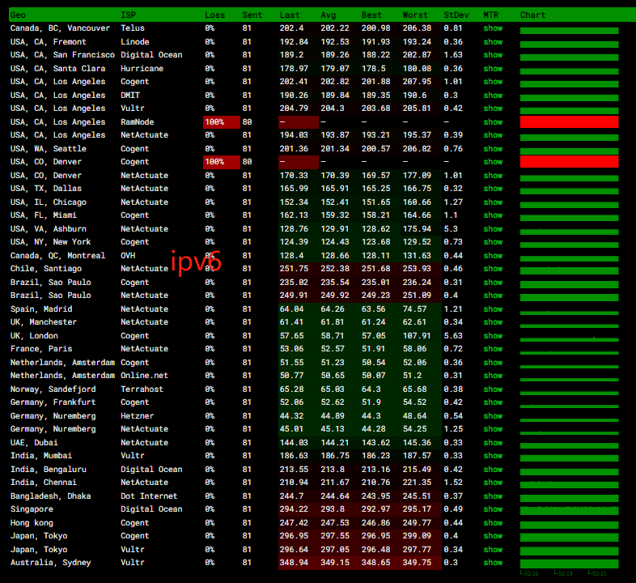The image size is (636, 583).
Task: Click the green chart bar for Vancouver Telus
Action: click(569, 31)
